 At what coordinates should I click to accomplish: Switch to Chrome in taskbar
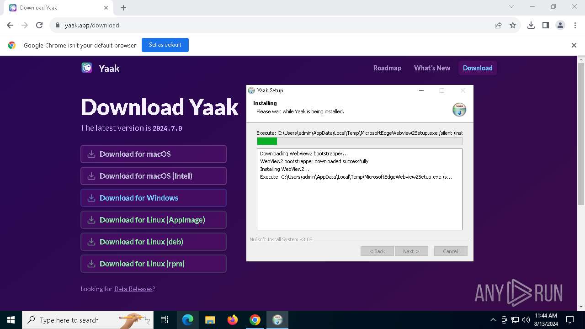pyautogui.click(x=255, y=320)
